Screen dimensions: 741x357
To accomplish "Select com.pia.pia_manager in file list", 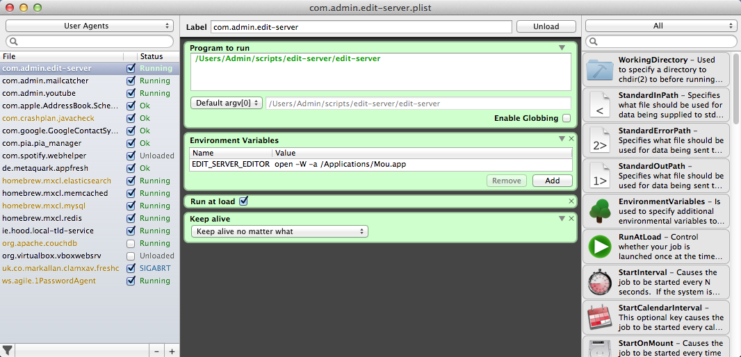I will coord(42,143).
